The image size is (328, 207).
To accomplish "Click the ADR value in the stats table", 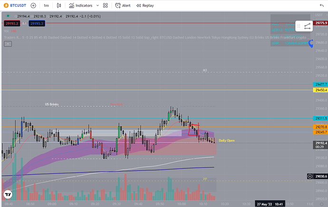I will click(x=290, y=24).
